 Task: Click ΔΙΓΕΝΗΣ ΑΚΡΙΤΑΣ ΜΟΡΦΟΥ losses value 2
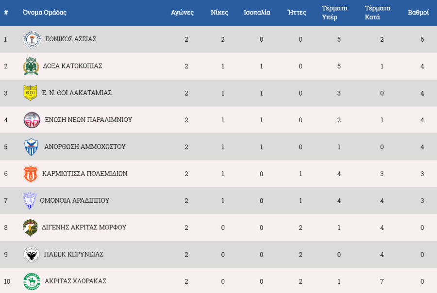(x=301, y=228)
